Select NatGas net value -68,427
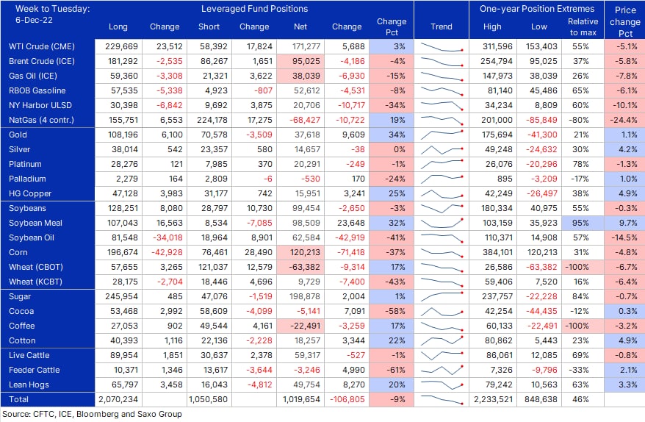Image resolution: width=645 pixels, height=422 pixels. pyautogui.click(x=304, y=121)
